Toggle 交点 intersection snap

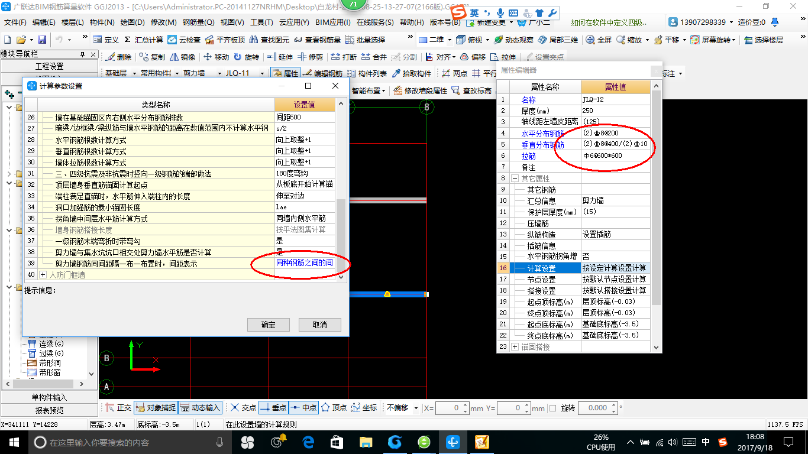243,408
